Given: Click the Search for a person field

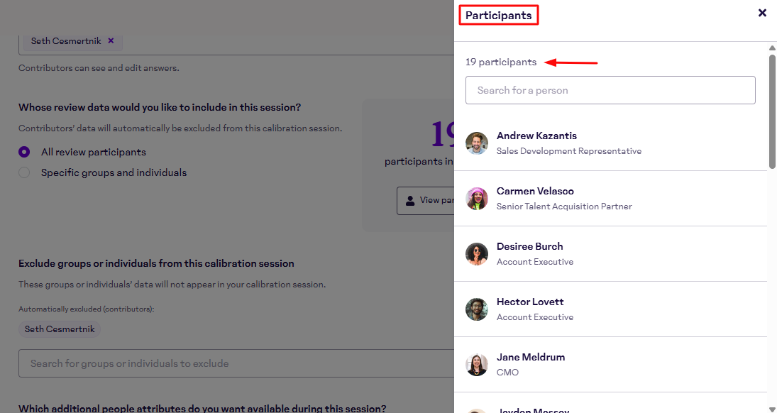Looking at the screenshot, I should tap(610, 90).
